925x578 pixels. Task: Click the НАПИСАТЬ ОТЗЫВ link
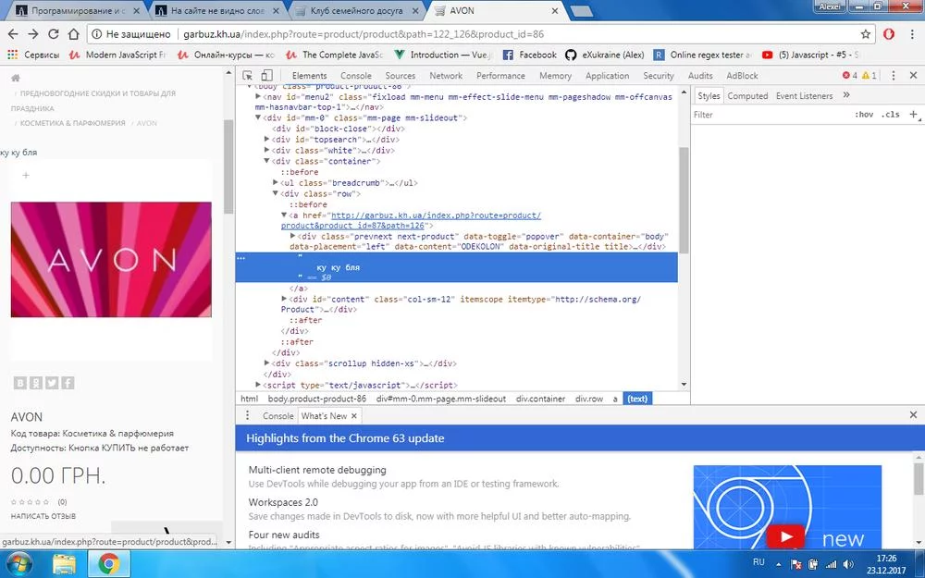[x=43, y=516]
